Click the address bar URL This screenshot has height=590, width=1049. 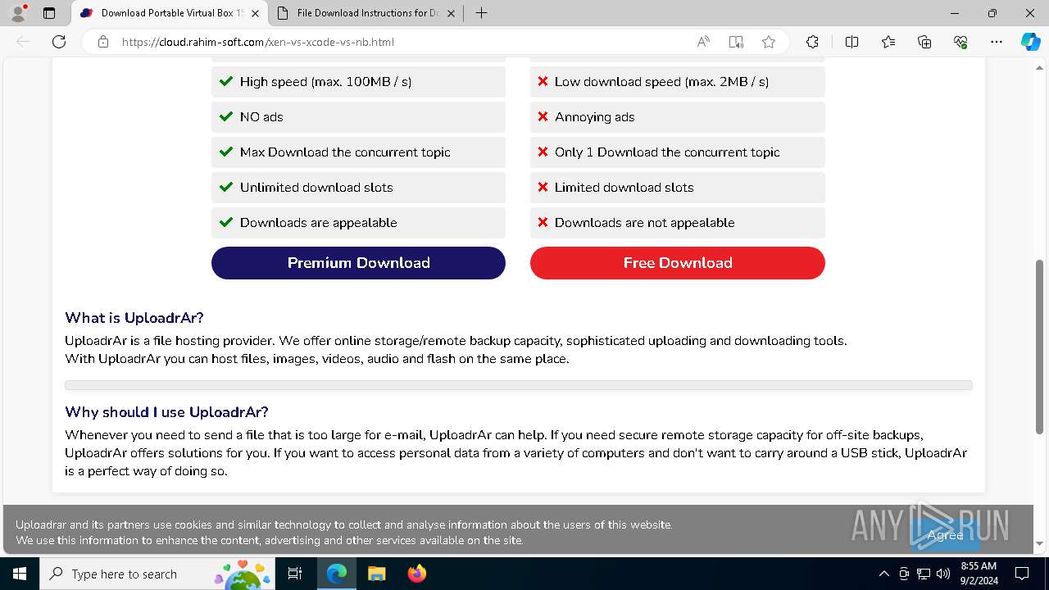coord(257,42)
